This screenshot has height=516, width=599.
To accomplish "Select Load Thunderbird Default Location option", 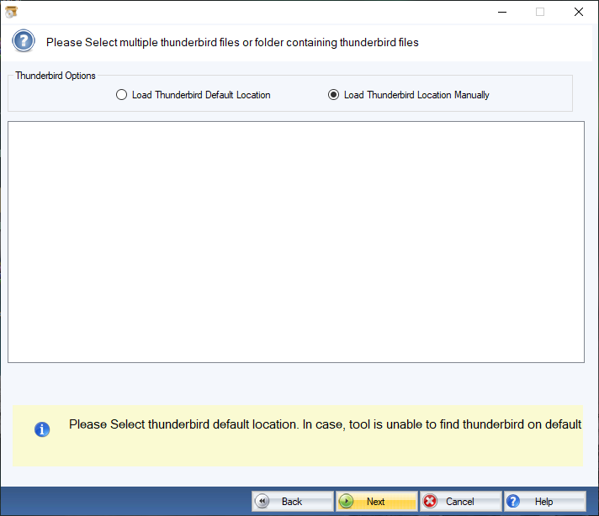I will click(x=193, y=95).
